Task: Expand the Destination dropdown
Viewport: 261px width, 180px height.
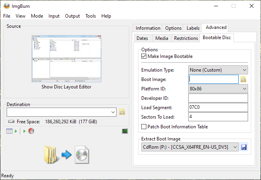Action: point(113,112)
